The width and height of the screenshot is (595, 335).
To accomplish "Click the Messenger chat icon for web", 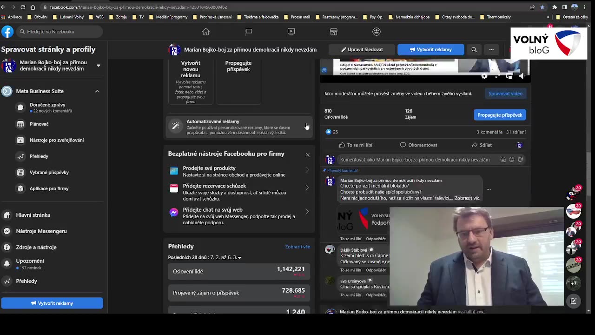I will click(x=174, y=212).
